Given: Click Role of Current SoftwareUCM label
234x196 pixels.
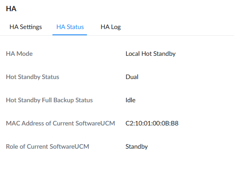Looking at the screenshot, I should pos(48,146).
